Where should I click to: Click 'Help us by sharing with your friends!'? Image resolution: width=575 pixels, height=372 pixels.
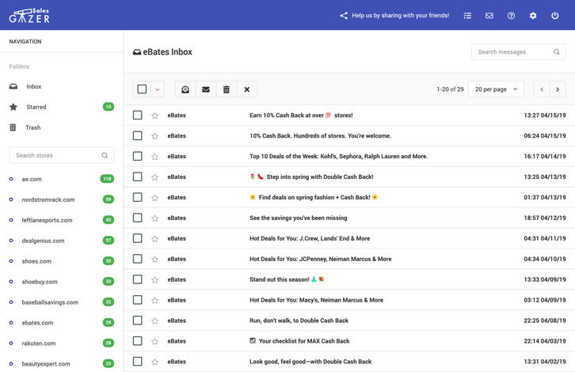[x=401, y=15]
